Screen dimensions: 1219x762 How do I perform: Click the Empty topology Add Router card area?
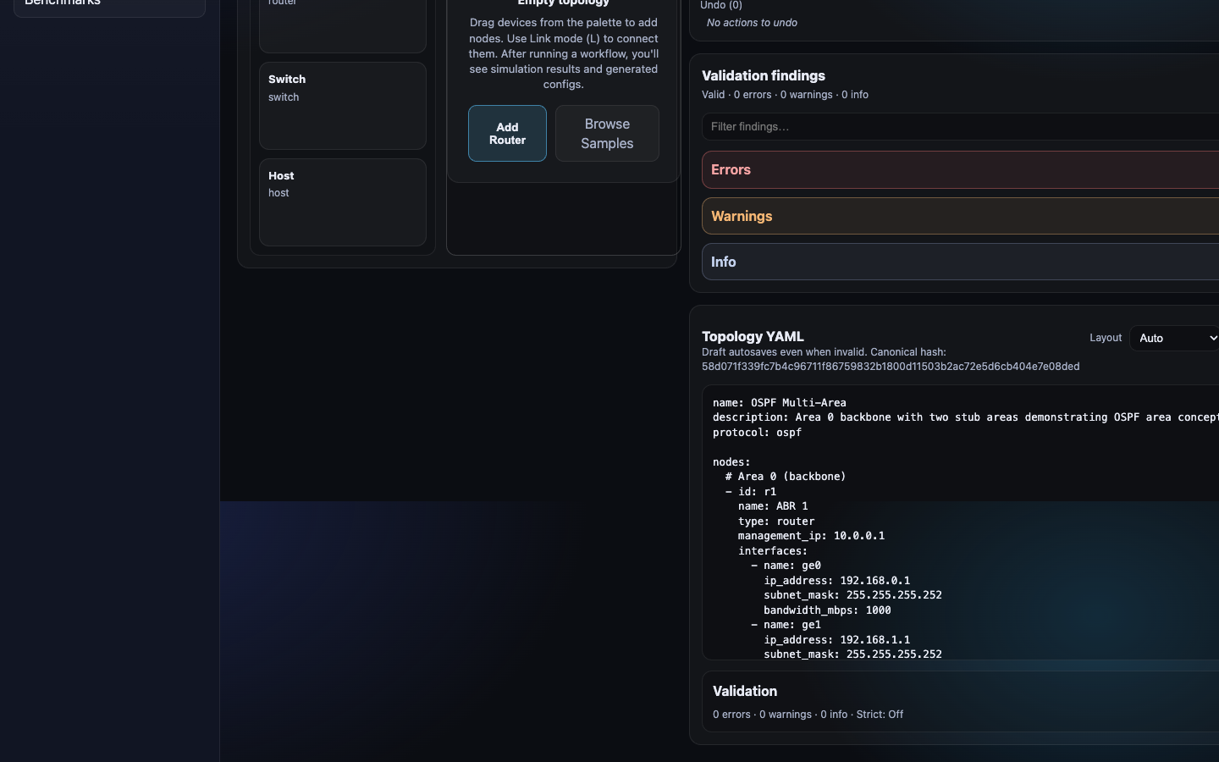click(563, 85)
